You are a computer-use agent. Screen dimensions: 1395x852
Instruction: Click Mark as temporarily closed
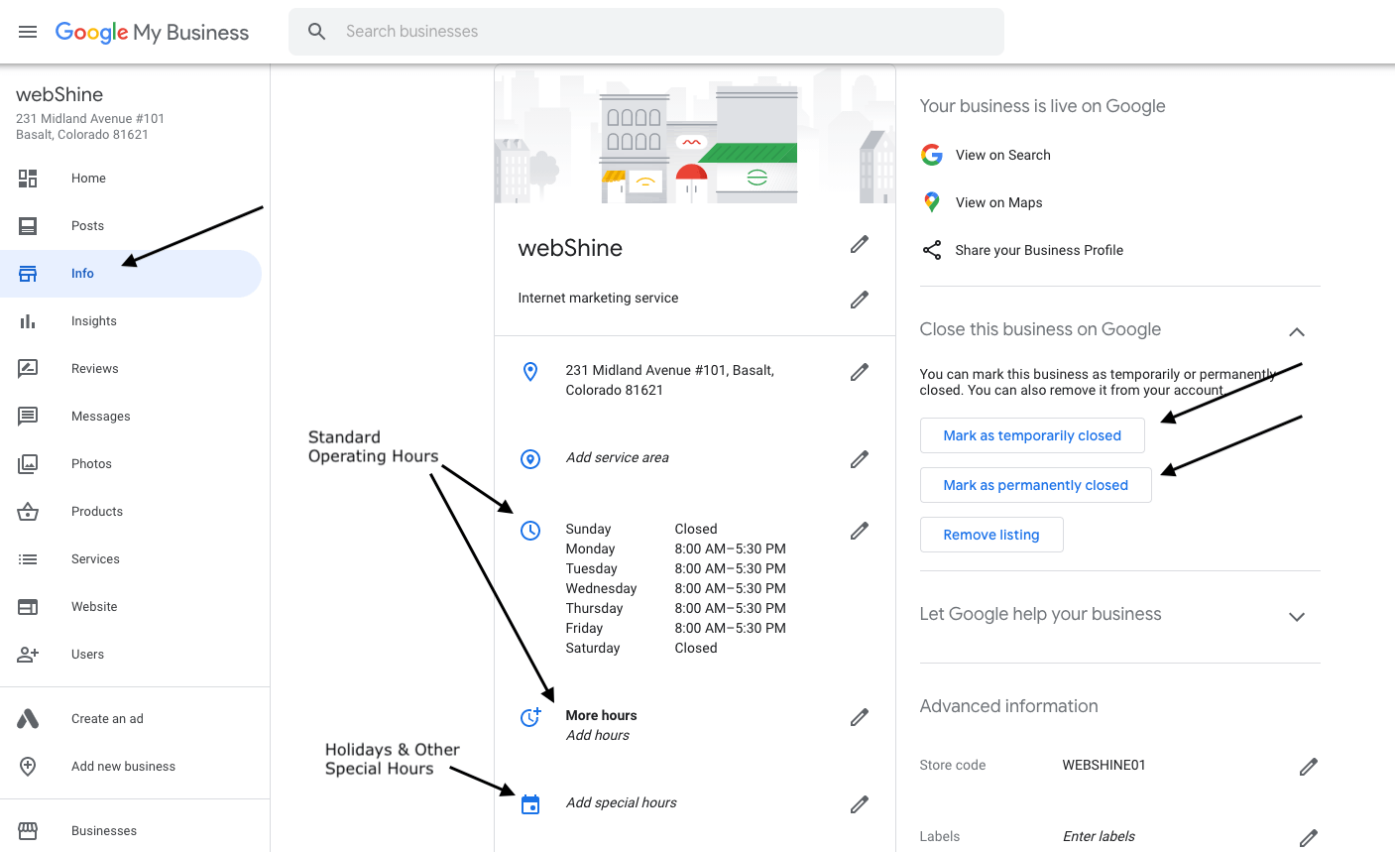tap(1031, 434)
